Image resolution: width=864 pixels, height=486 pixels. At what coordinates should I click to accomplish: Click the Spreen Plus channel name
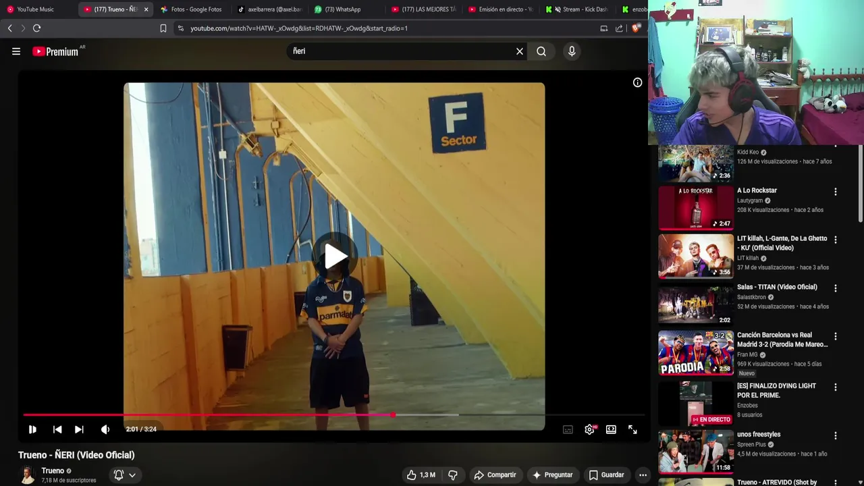(751, 444)
